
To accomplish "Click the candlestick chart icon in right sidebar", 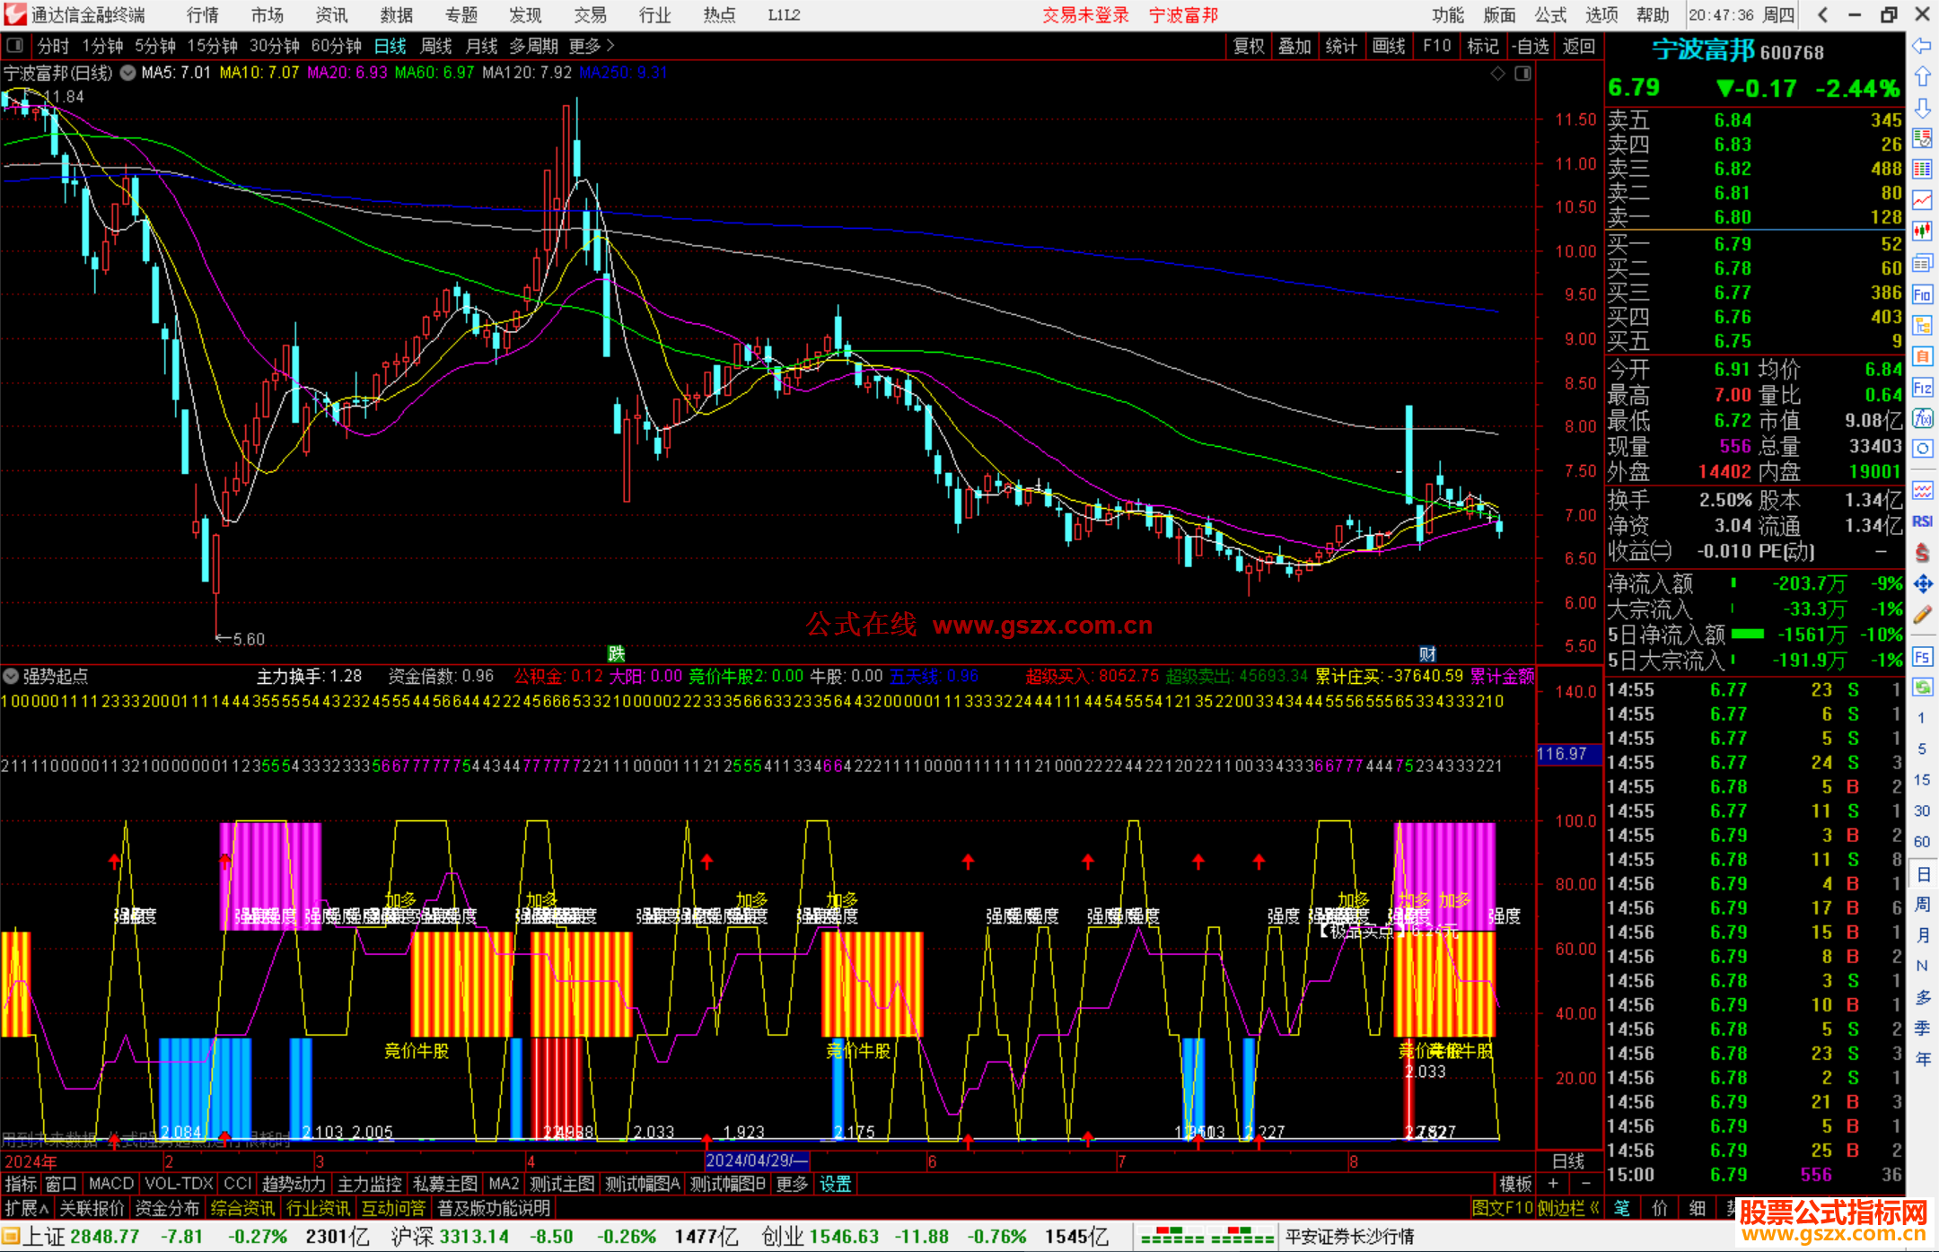I will click(1922, 232).
